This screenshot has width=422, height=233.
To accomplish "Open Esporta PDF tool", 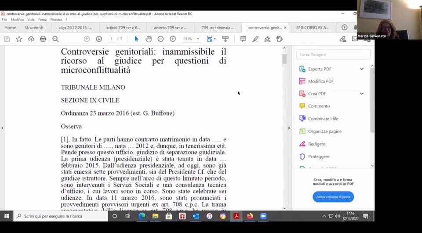I will (x=320, y=69).
